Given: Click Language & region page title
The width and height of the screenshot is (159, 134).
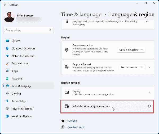Looking at the screenshot, I should click(x=132, y=14).
